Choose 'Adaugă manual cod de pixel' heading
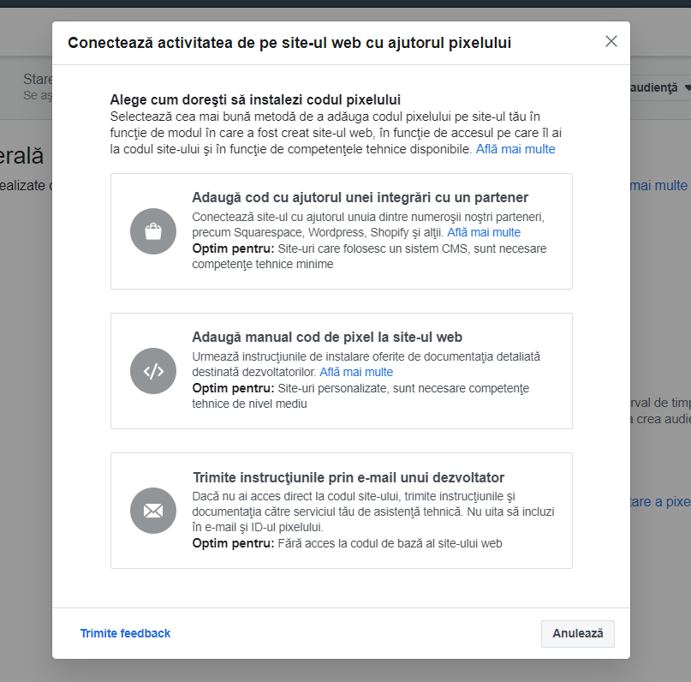This screenshot has width=691, height=682. pyautogui.click(x=327, y=337)
